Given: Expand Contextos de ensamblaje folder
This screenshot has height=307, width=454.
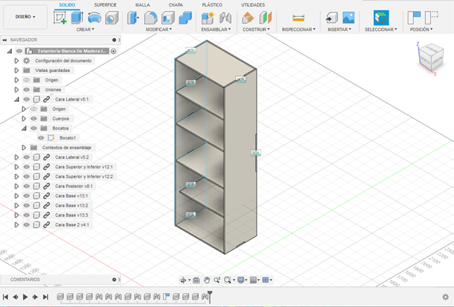Looking at the screenshot, I should (x=24, y=148).
